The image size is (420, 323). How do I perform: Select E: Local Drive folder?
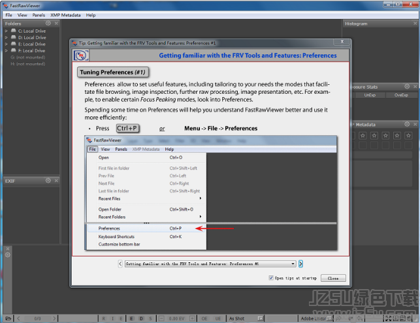point(31,44)
